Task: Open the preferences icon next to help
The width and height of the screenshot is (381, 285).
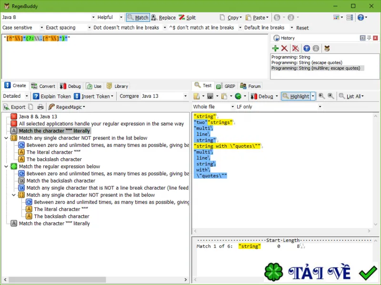Action: (x=350, y=18)
